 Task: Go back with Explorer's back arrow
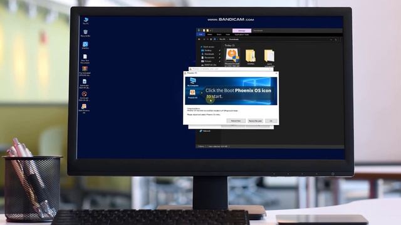tap(199, 39)
